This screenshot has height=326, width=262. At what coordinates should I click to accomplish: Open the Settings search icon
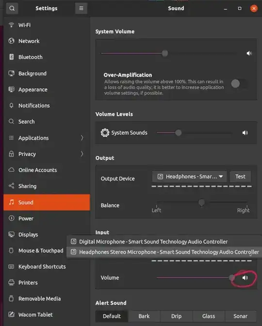[x=12, y=8]
